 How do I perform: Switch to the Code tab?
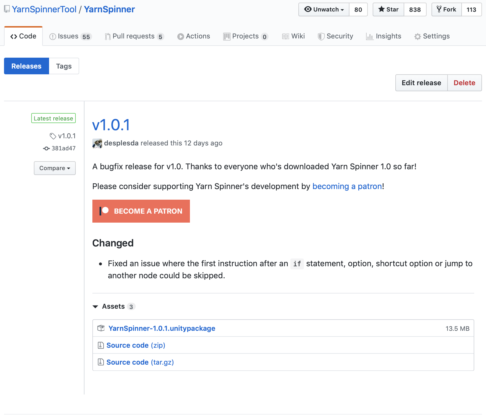(x=23, y=36)
